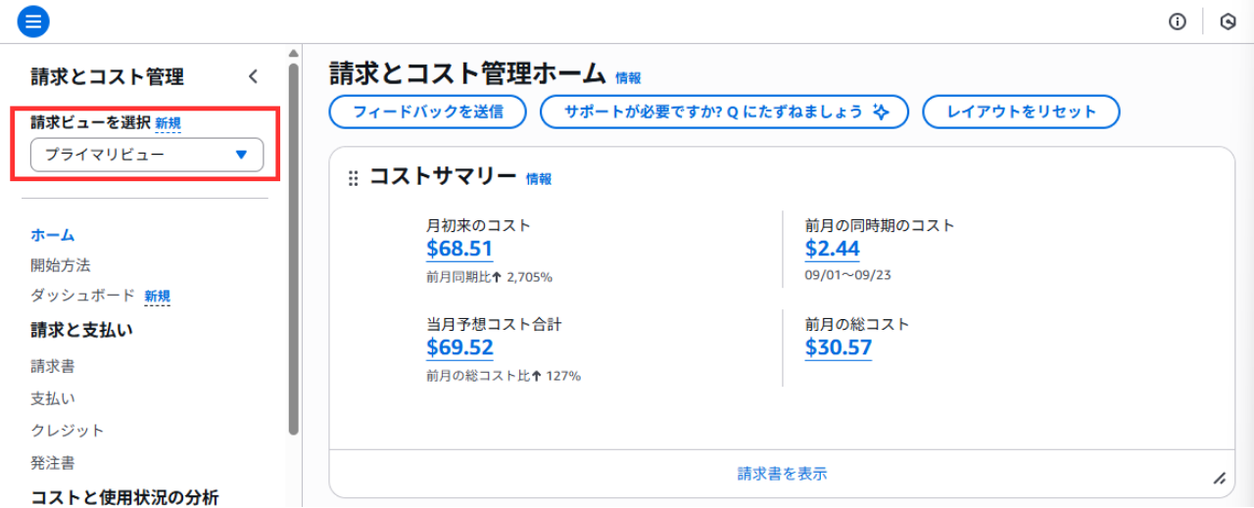
Task: Open the プライマリビュー billing view dropdown
Action: pyautogui.click(x=147, y=155)
